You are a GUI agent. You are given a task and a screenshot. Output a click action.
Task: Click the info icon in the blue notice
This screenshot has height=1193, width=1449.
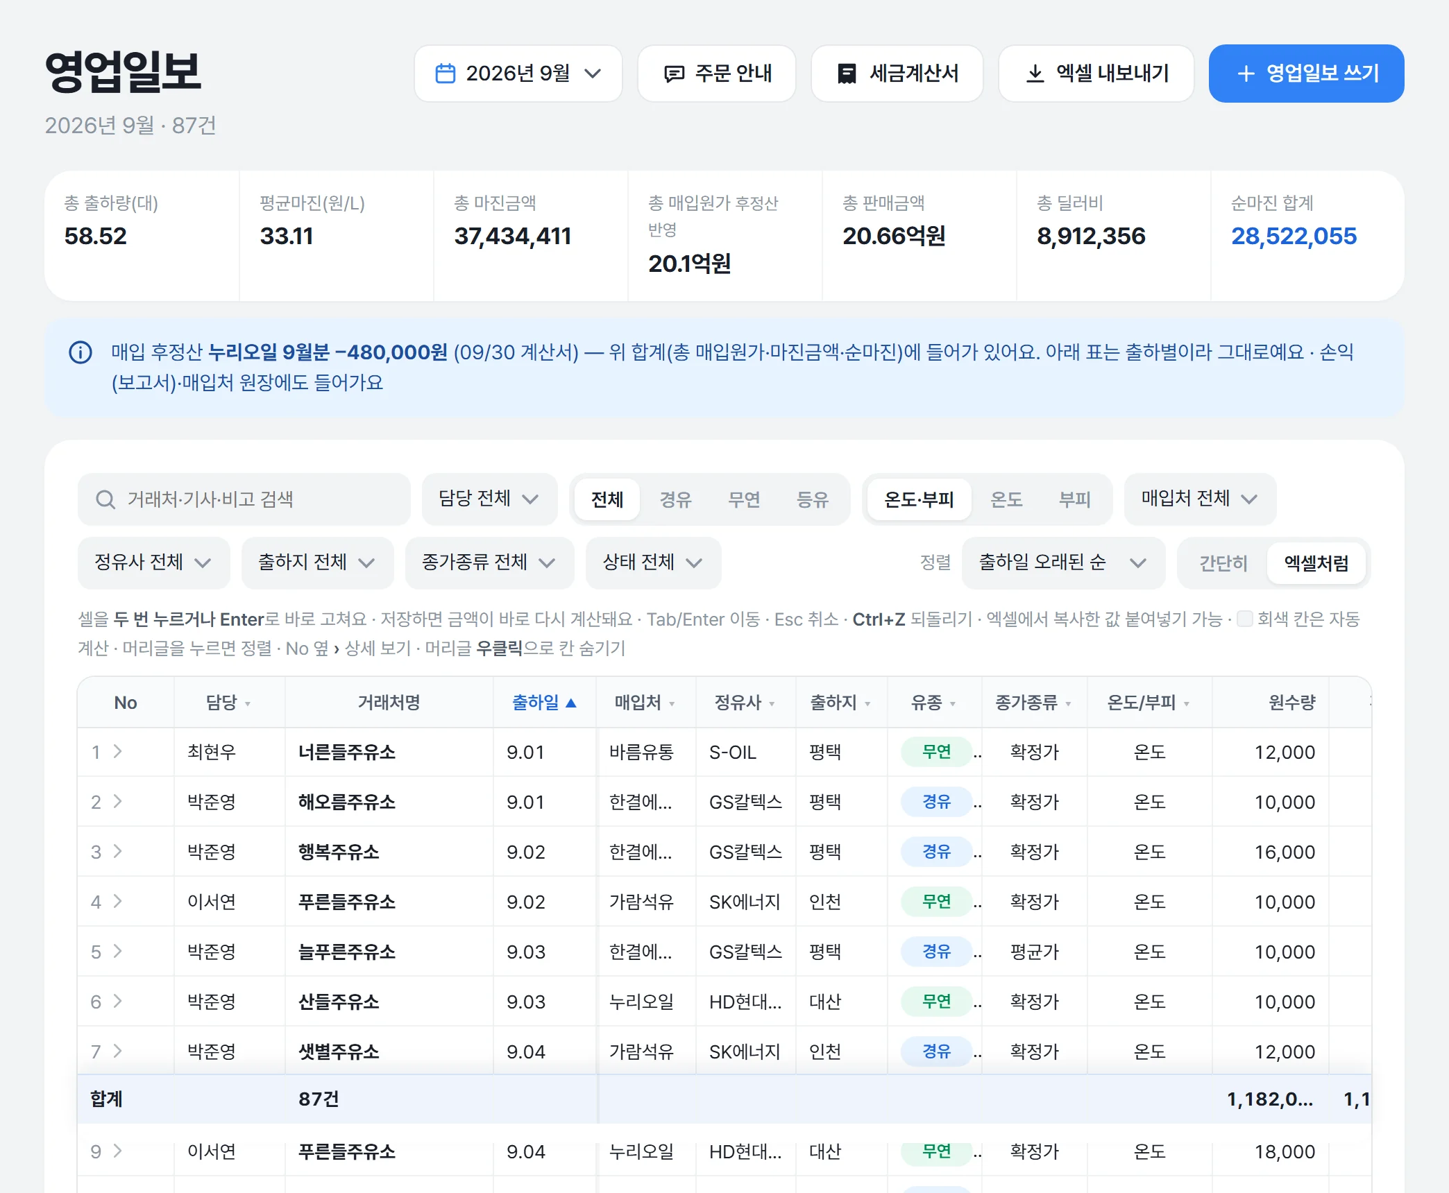coord(80,352)
